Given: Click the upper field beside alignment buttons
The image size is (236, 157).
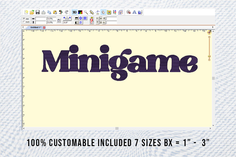Looking at the screenshot, I should [x=112, y=19].
